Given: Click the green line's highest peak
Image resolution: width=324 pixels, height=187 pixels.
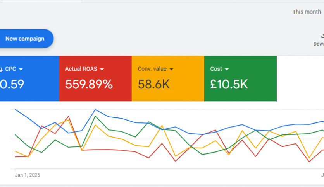Looking at the screenshot, I should pos(95,116).
